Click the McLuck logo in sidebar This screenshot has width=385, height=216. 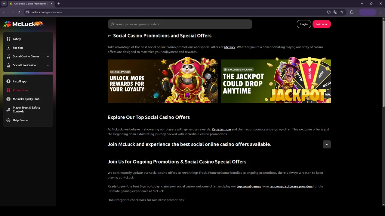tap(23, 24)
